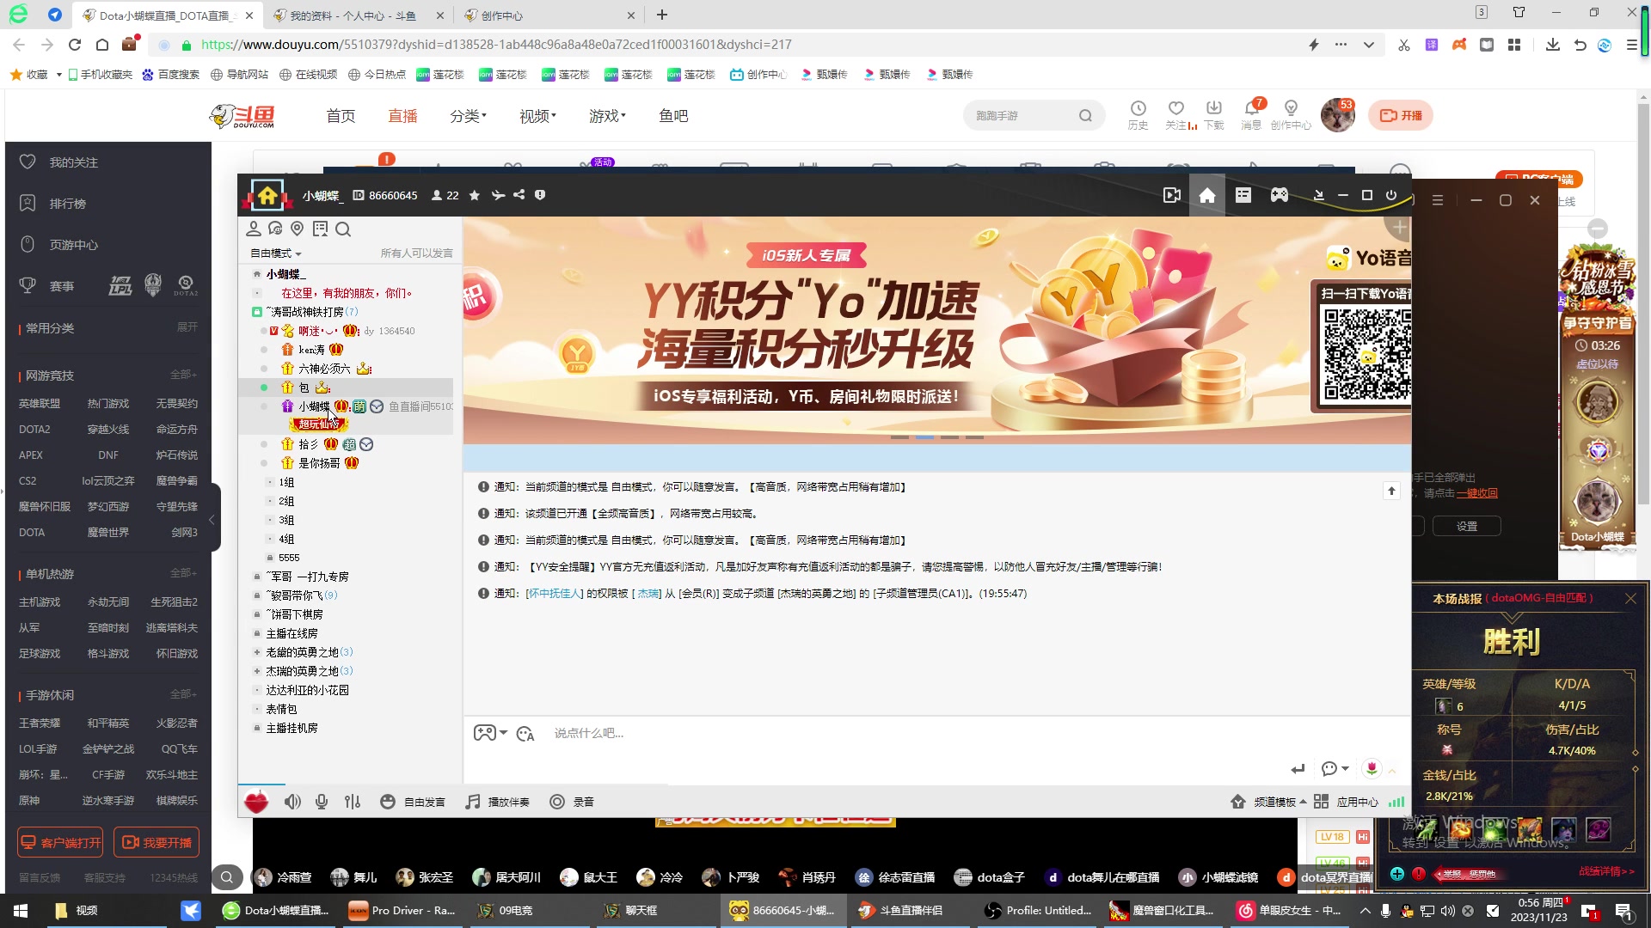Click the 一键收回 link in brown panel

tap(1477, 493)
